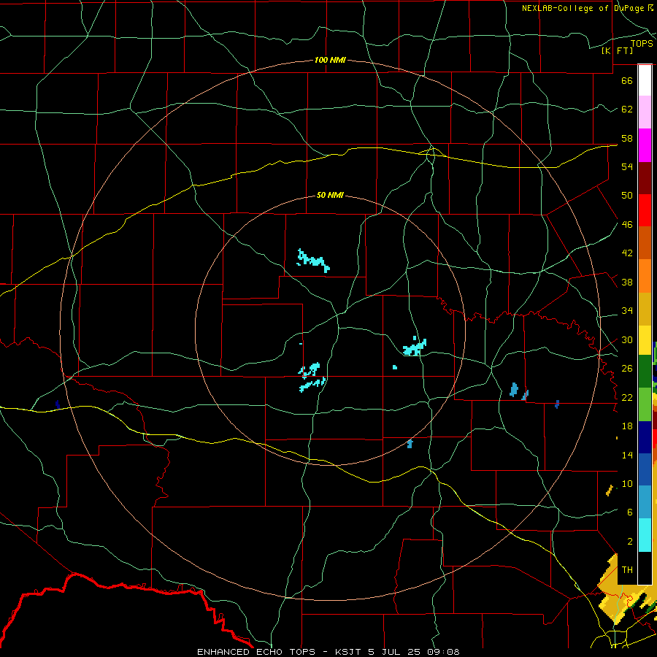
Task: Click the "50 NMI" range ring label
Action: tap(330, 195)
